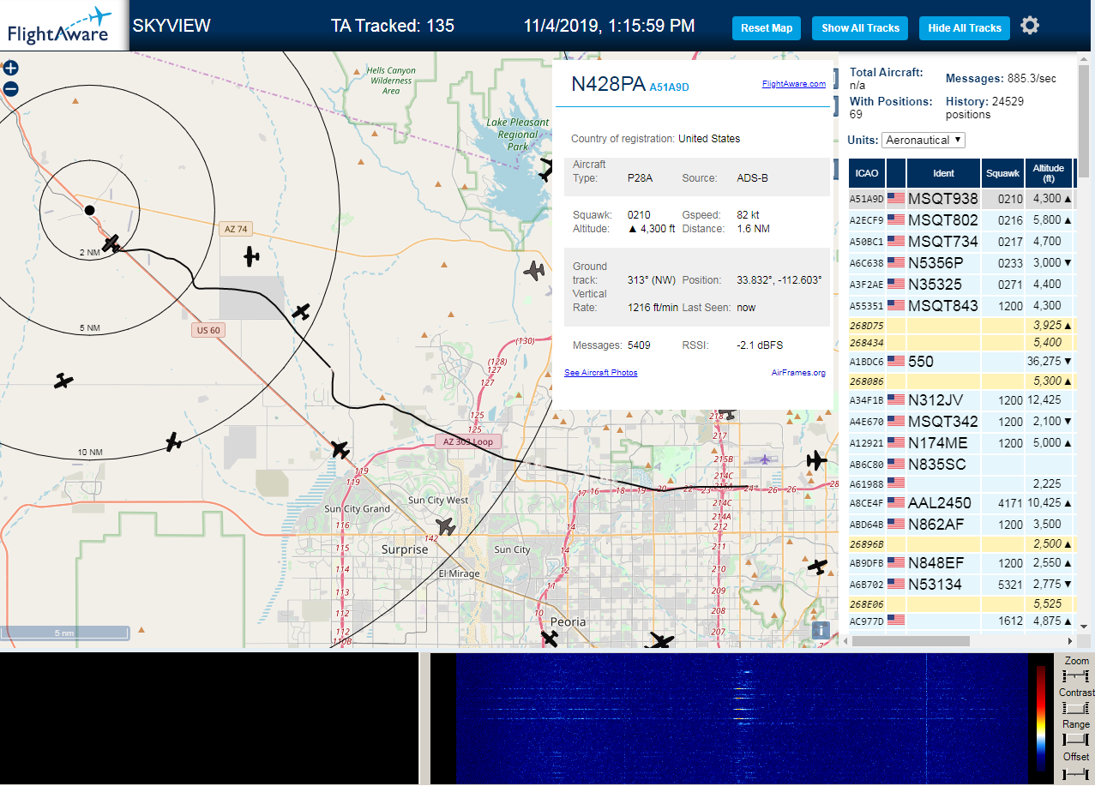Click the purple airport symbol on the map
This screenshot has width=1095, height=786.
(x=765, y=459)
